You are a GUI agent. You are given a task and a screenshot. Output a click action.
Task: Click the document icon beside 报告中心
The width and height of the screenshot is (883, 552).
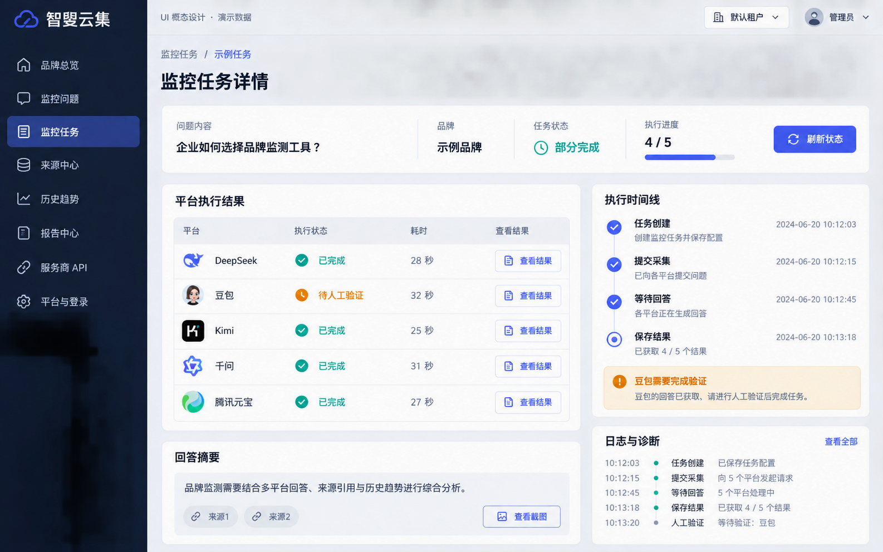(23, 233)
